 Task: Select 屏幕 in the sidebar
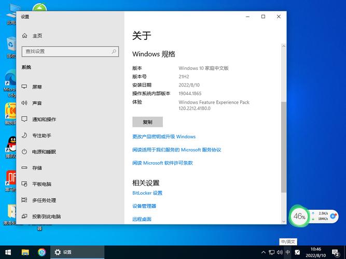tap(37, 87)
